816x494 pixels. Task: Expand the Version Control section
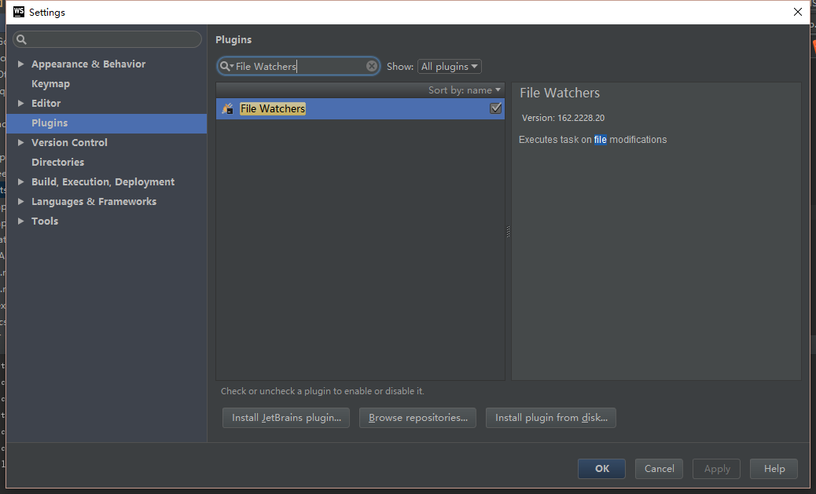20,142
